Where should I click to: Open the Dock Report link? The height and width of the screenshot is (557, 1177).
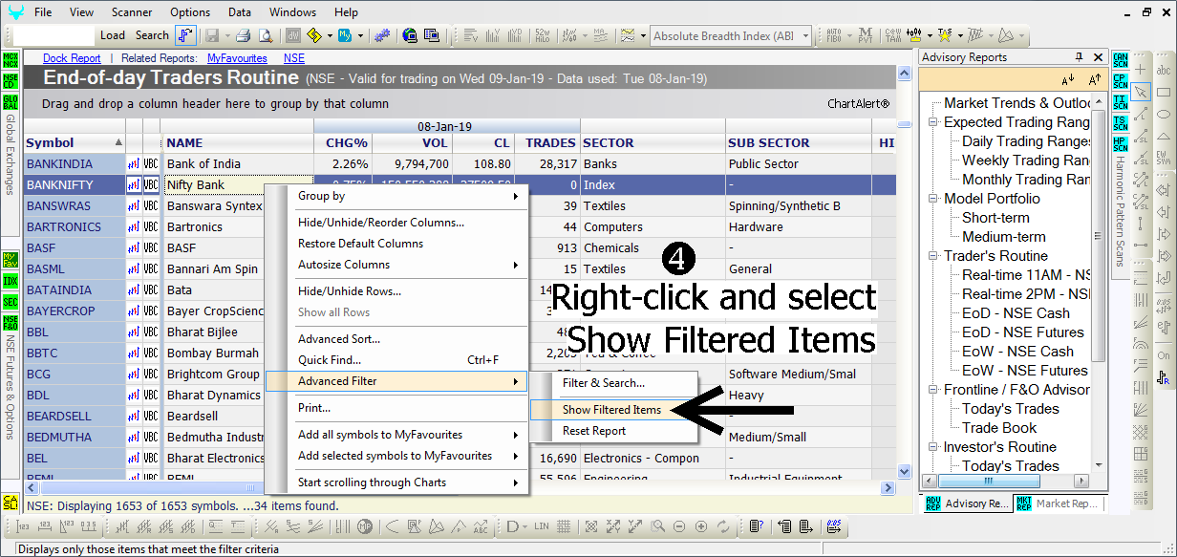(72, 58)
